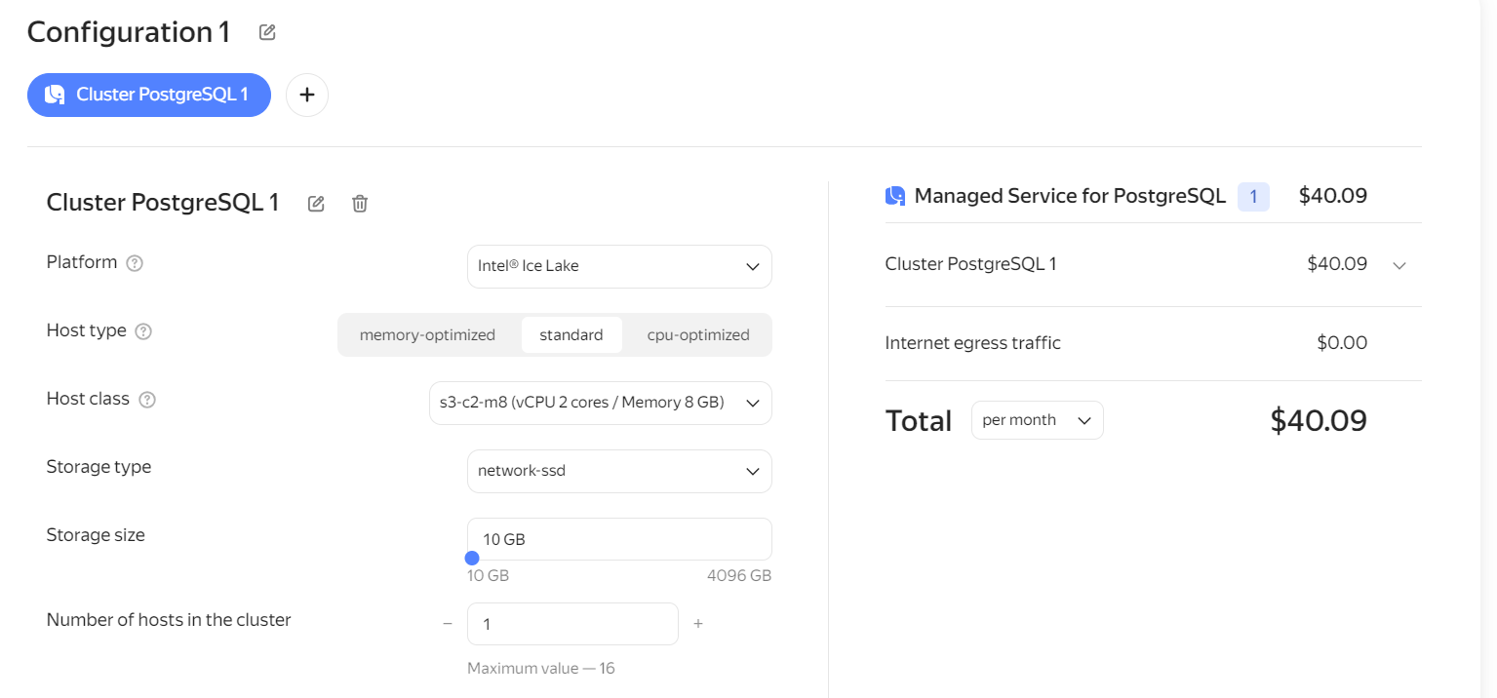
Task: Open the Storage type network-ssd dropdown
Action: [x=619, y=471]
